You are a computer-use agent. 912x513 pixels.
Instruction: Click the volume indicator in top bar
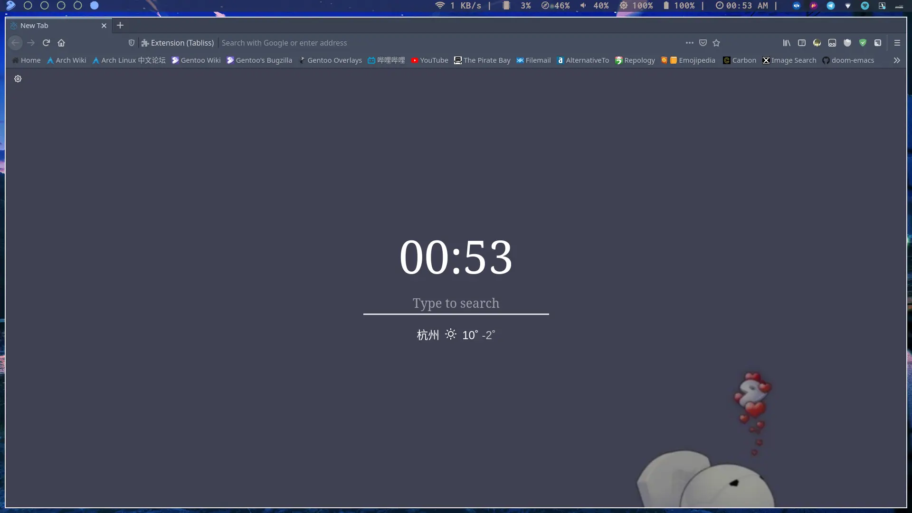pyautogui.click(x=594, y=6)
